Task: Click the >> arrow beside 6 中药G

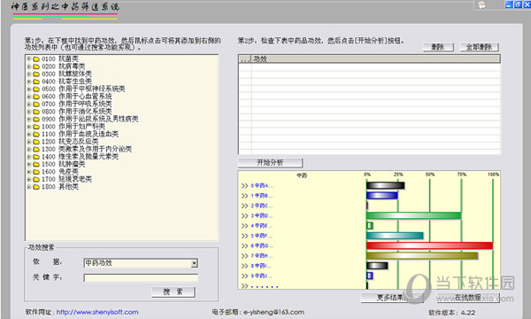Action: pos(244,245)
